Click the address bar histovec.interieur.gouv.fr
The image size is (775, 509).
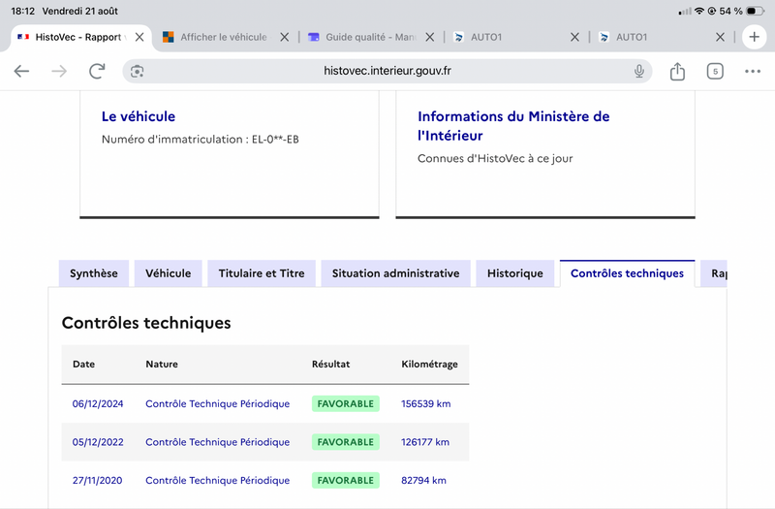387,71
